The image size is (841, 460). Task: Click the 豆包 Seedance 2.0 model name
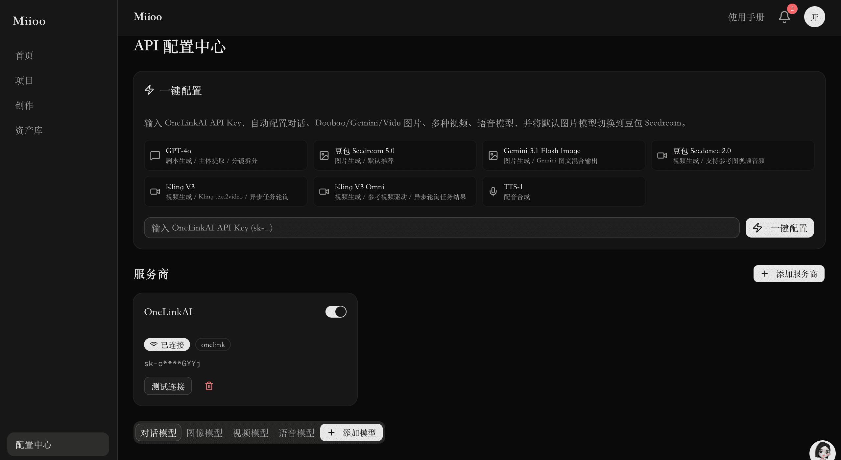[702, 151]
